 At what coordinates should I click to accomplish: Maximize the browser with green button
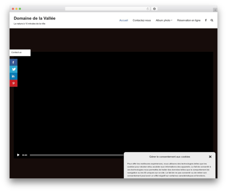click(x=20, y=9)
